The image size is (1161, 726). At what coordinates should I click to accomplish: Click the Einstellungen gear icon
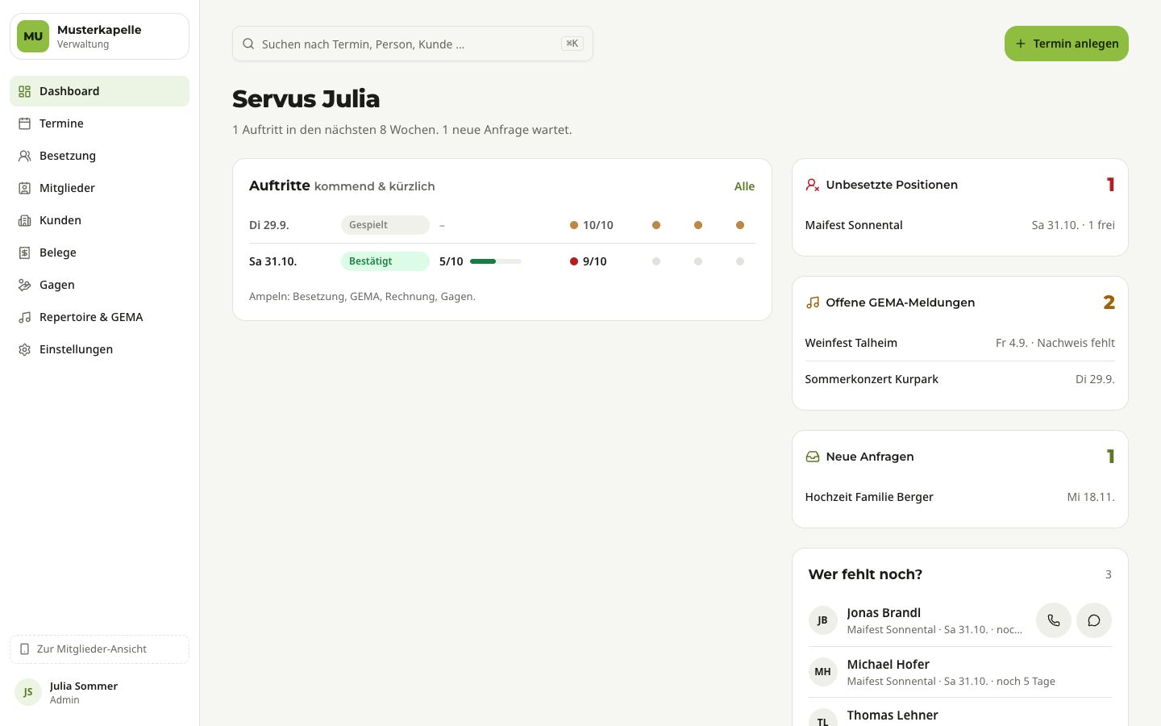(x=24, y=349)
